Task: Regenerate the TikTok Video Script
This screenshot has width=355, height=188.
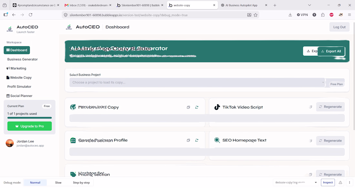Action: pos(330,107)
